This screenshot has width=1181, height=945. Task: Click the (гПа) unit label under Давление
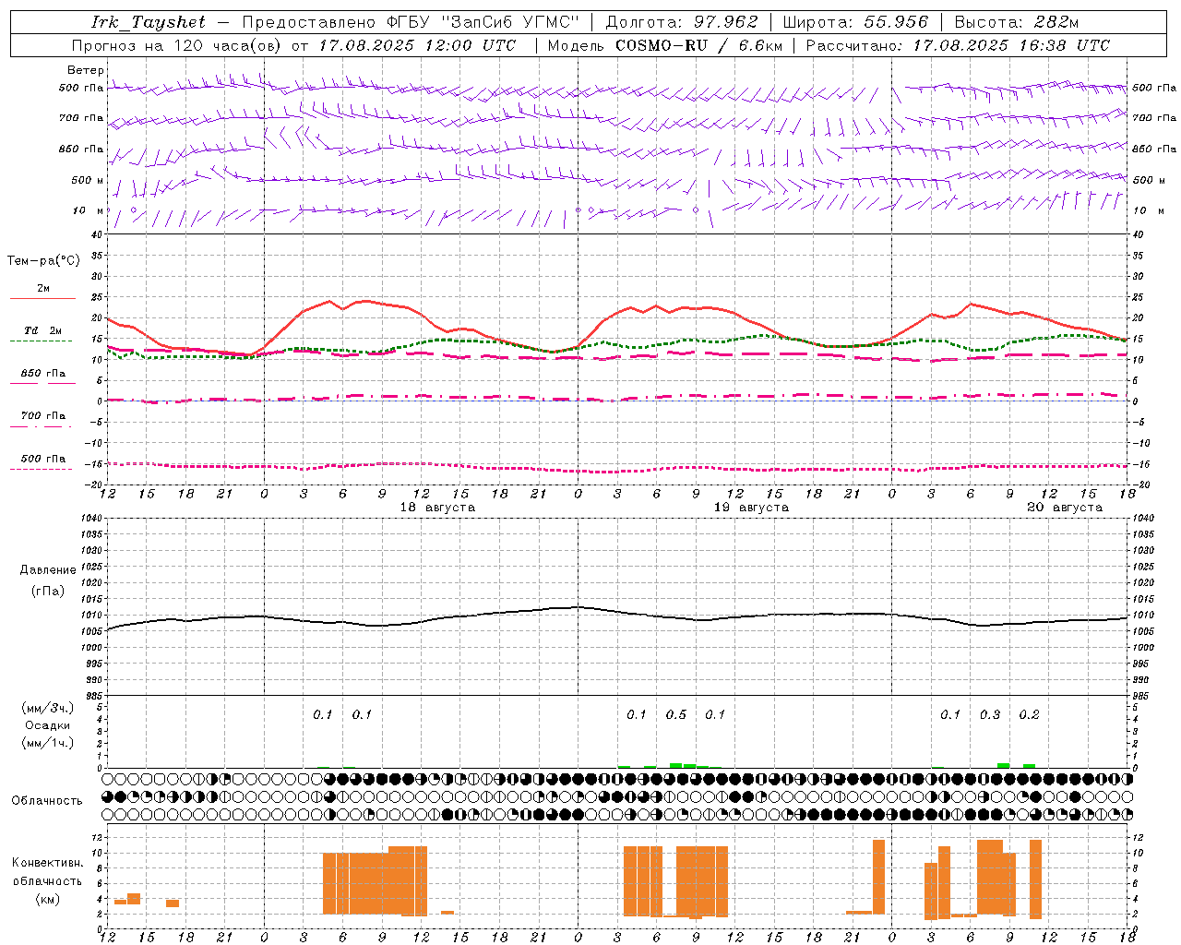48,591
